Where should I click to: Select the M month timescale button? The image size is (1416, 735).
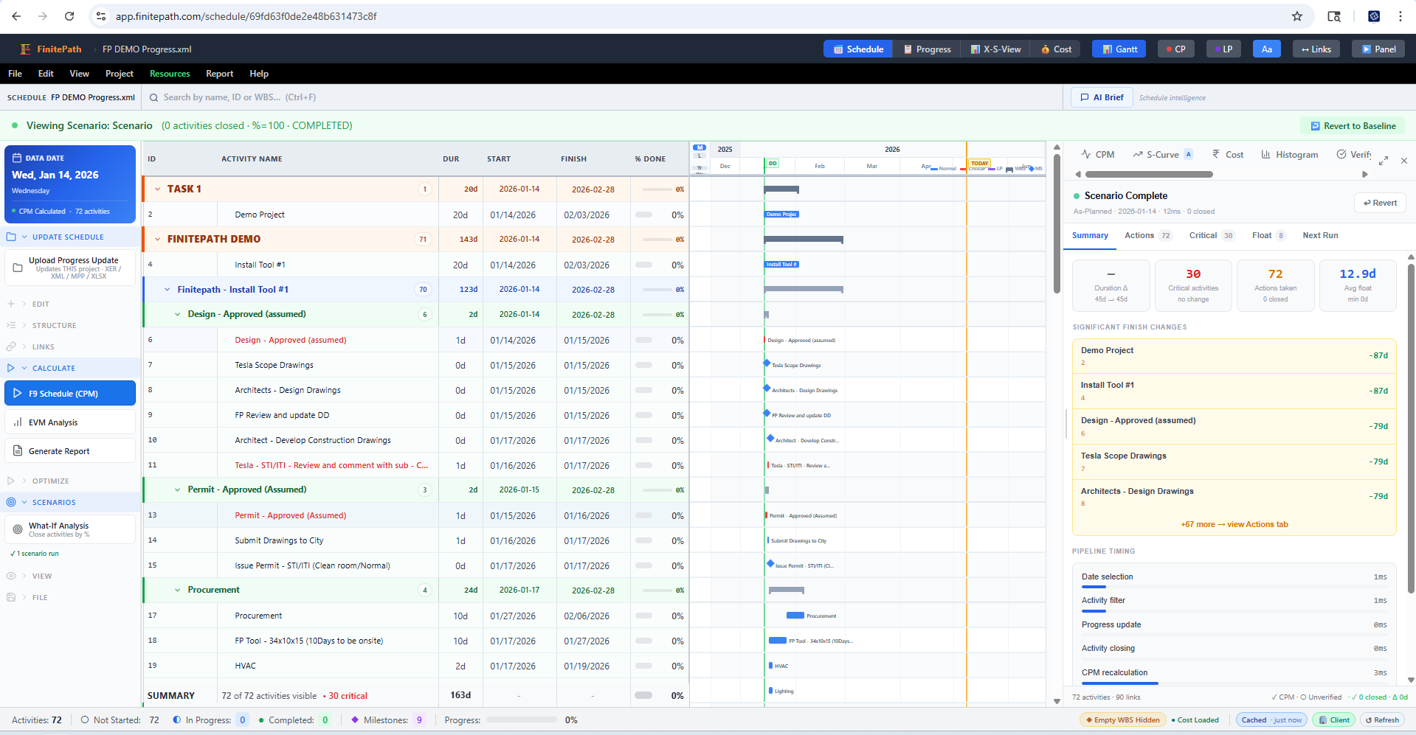pyautogui.click(x=700, y=147)
